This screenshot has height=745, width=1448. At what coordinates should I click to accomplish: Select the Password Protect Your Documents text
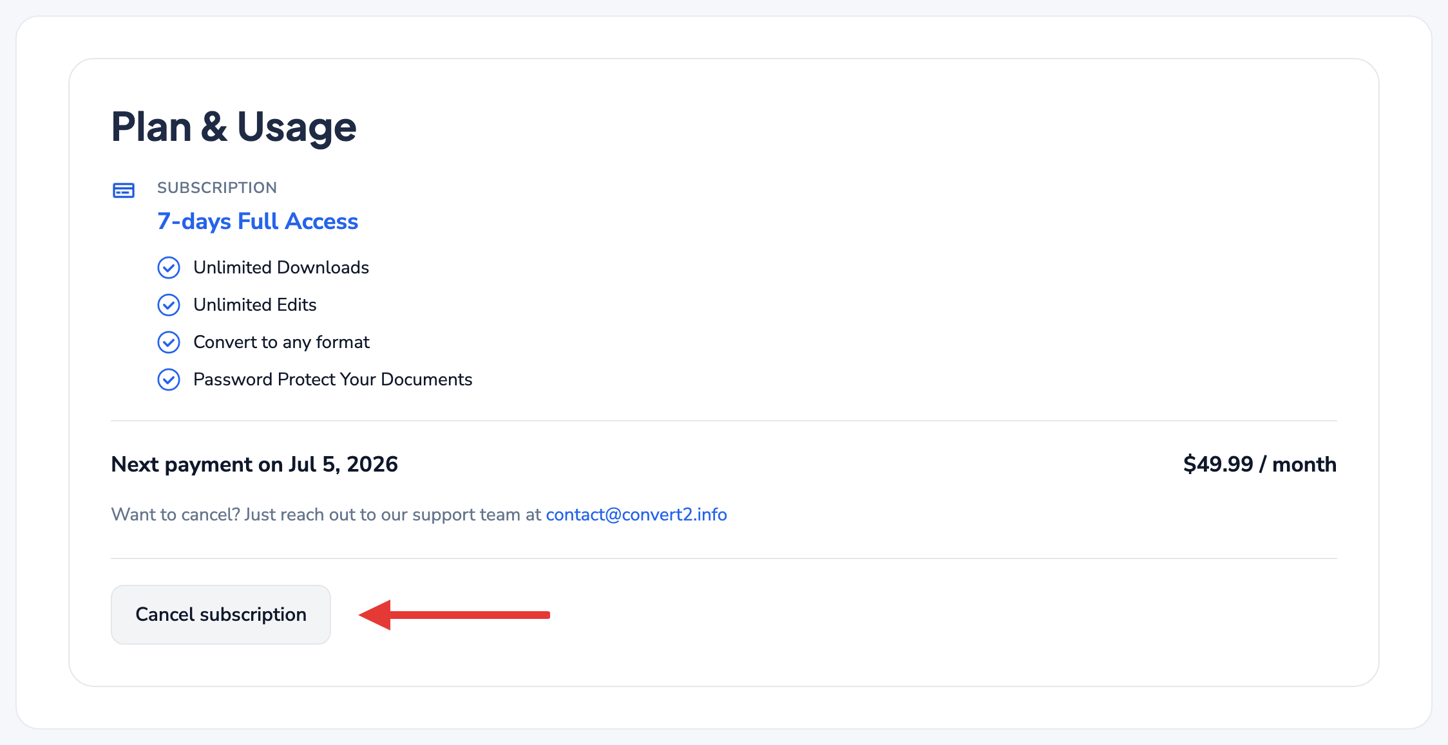(333, 380)
